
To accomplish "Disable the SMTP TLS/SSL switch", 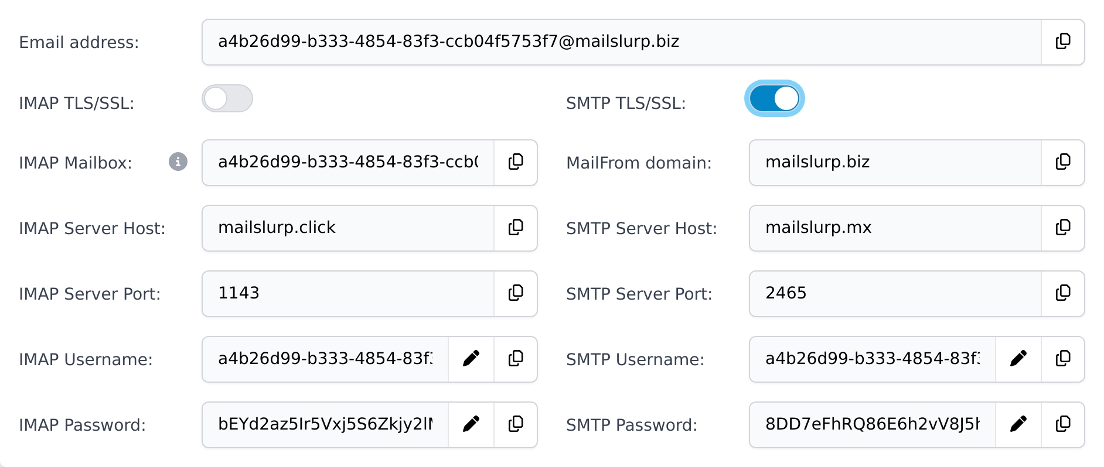I will pos(775,98).
